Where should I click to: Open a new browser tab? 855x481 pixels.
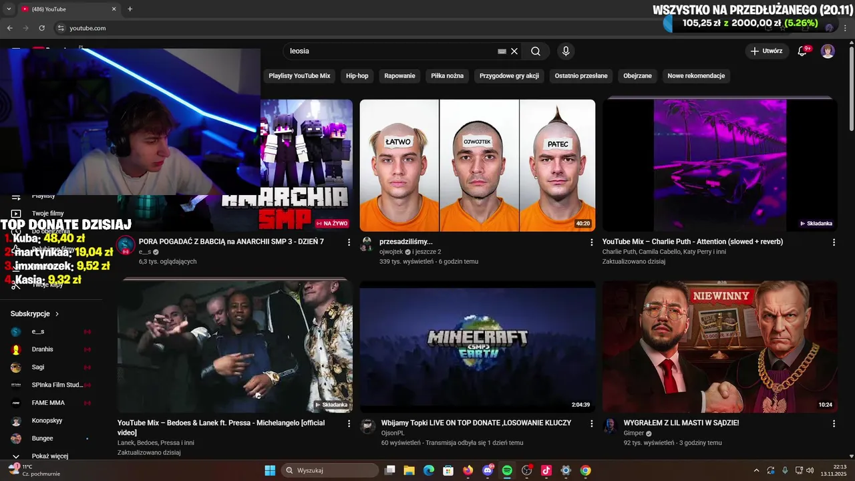[x=130, y=9]
